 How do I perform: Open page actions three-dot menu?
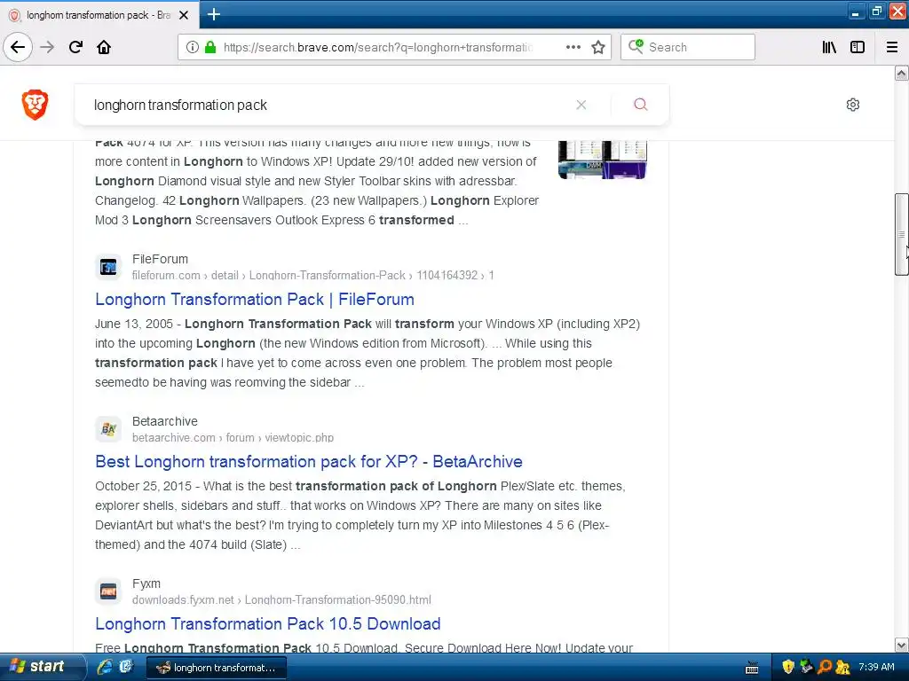573,47
